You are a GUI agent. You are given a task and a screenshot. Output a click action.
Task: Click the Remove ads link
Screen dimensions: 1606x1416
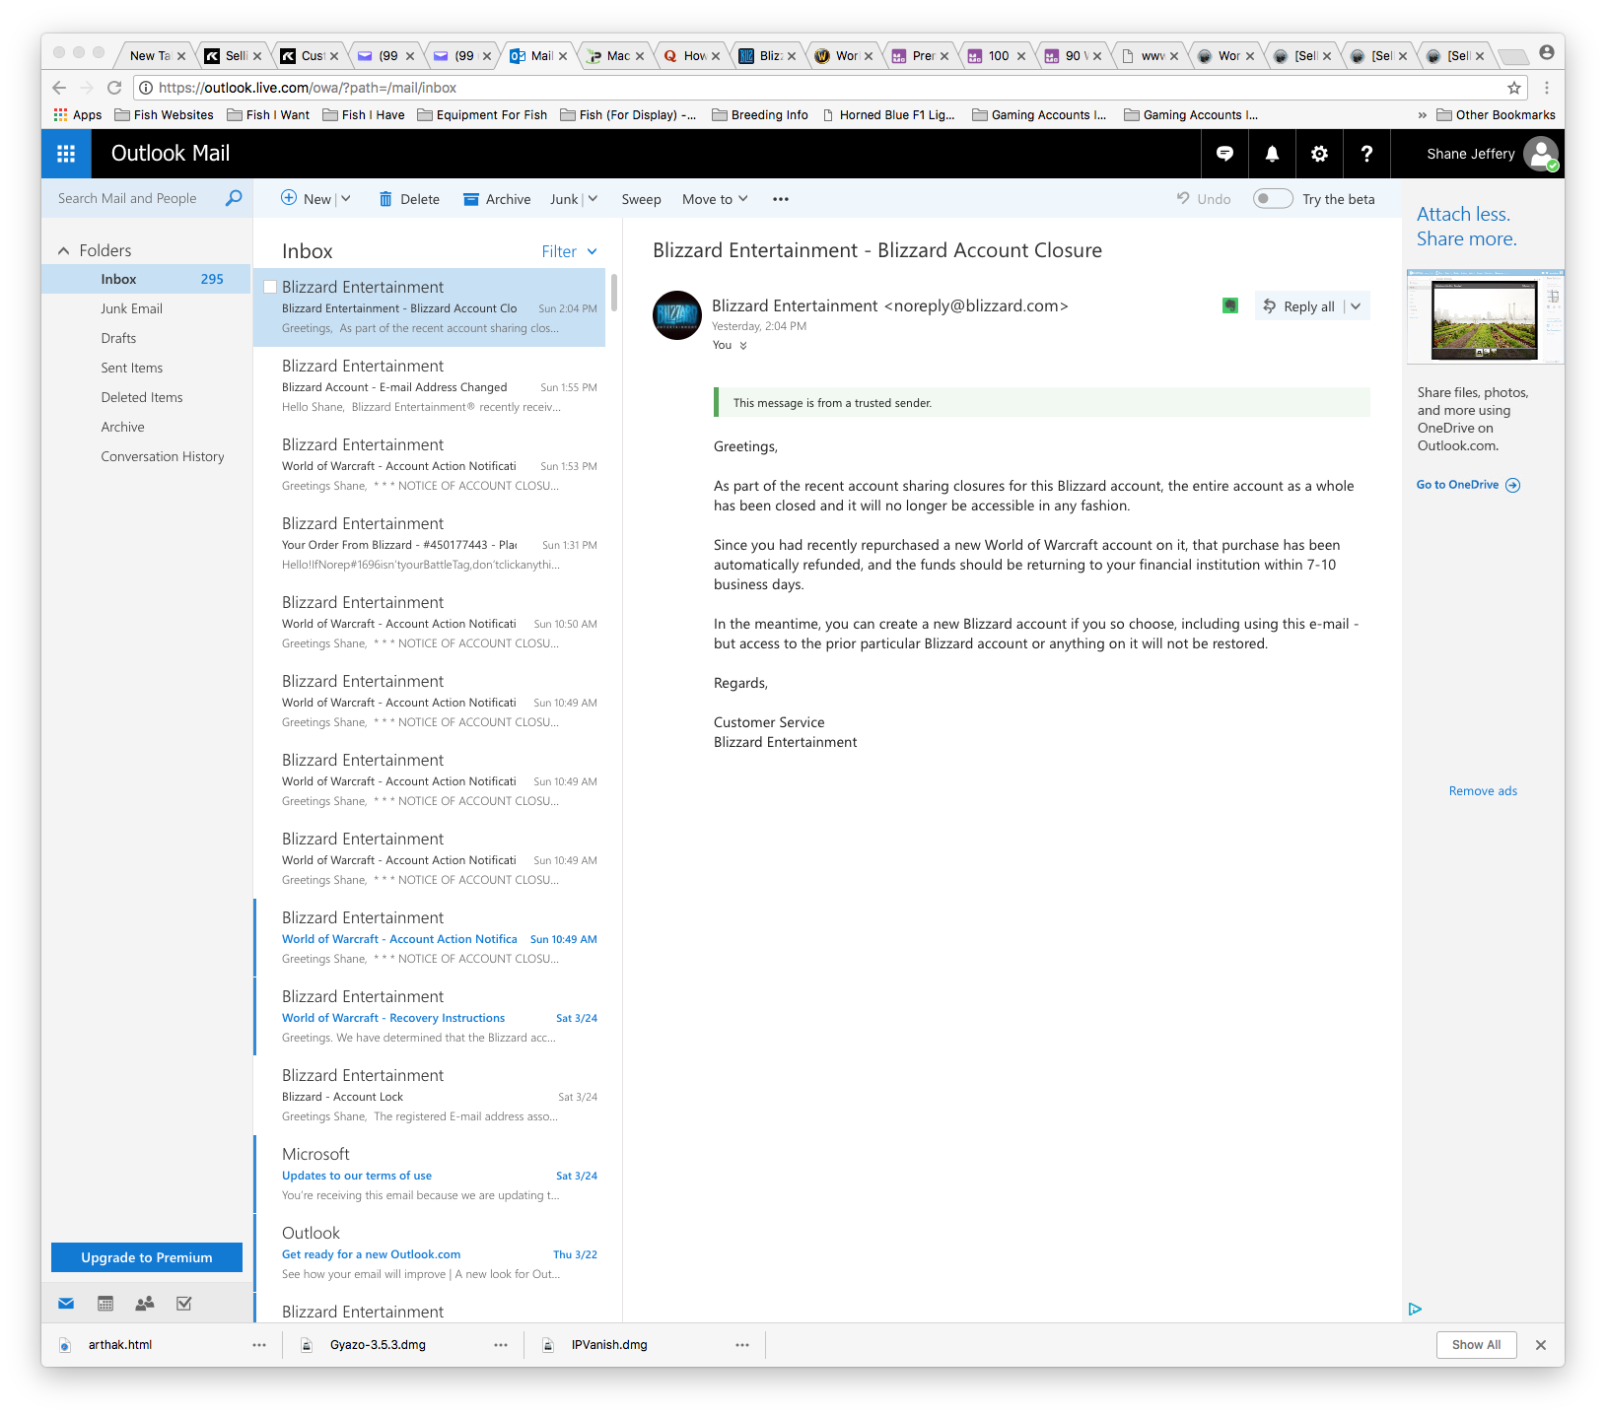[x=1483, y=791]
